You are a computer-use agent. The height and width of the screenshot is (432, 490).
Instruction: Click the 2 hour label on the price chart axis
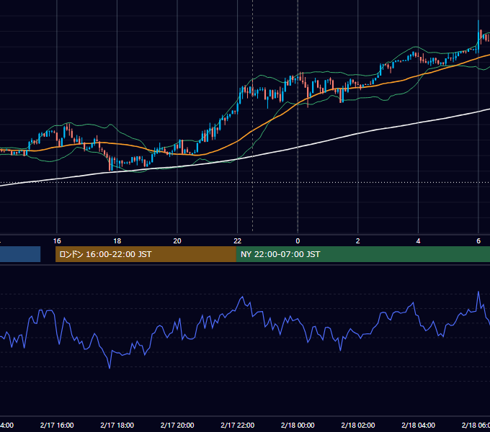click(x=358, y=241)
